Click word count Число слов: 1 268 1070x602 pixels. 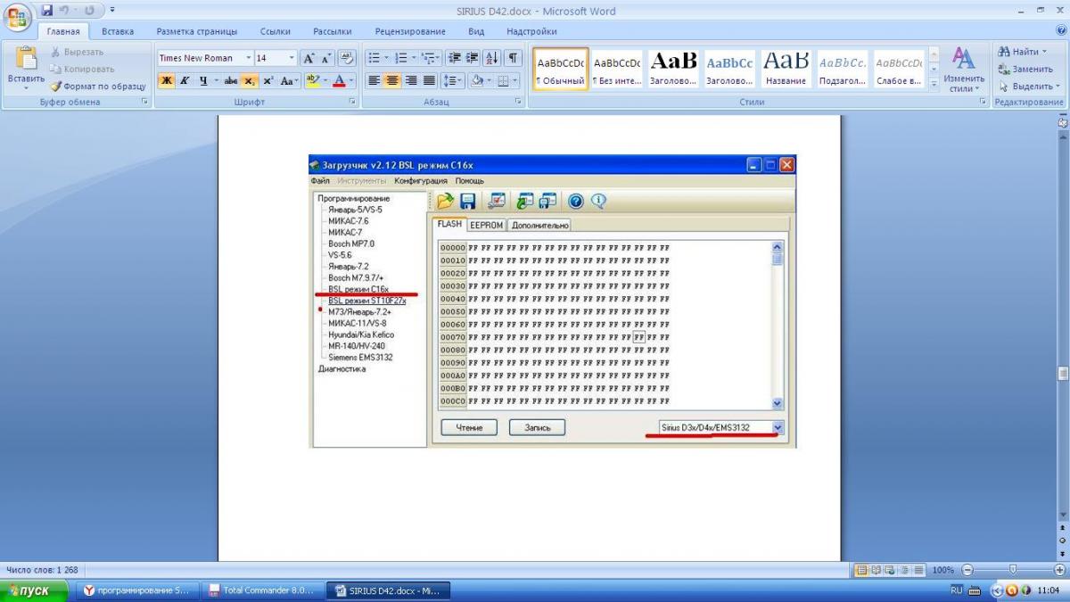[42, 570]
